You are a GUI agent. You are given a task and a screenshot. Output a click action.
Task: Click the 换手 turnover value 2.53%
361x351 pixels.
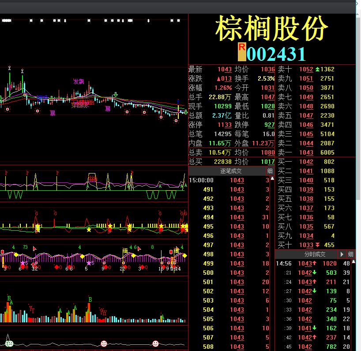point(266,78)
